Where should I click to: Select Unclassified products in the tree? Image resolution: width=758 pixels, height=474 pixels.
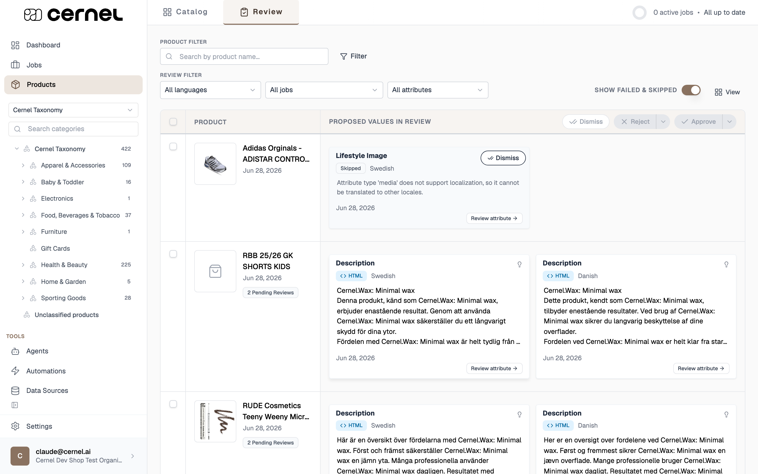(x=66, y=315)
